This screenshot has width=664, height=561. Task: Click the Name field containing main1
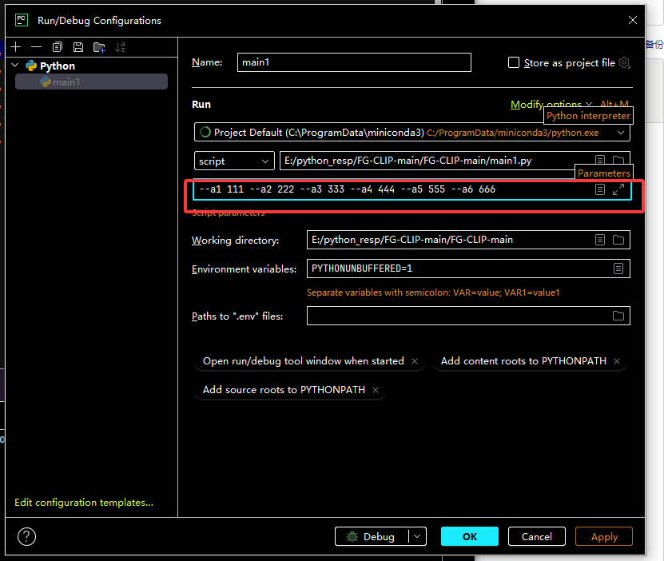click(354, 62)
